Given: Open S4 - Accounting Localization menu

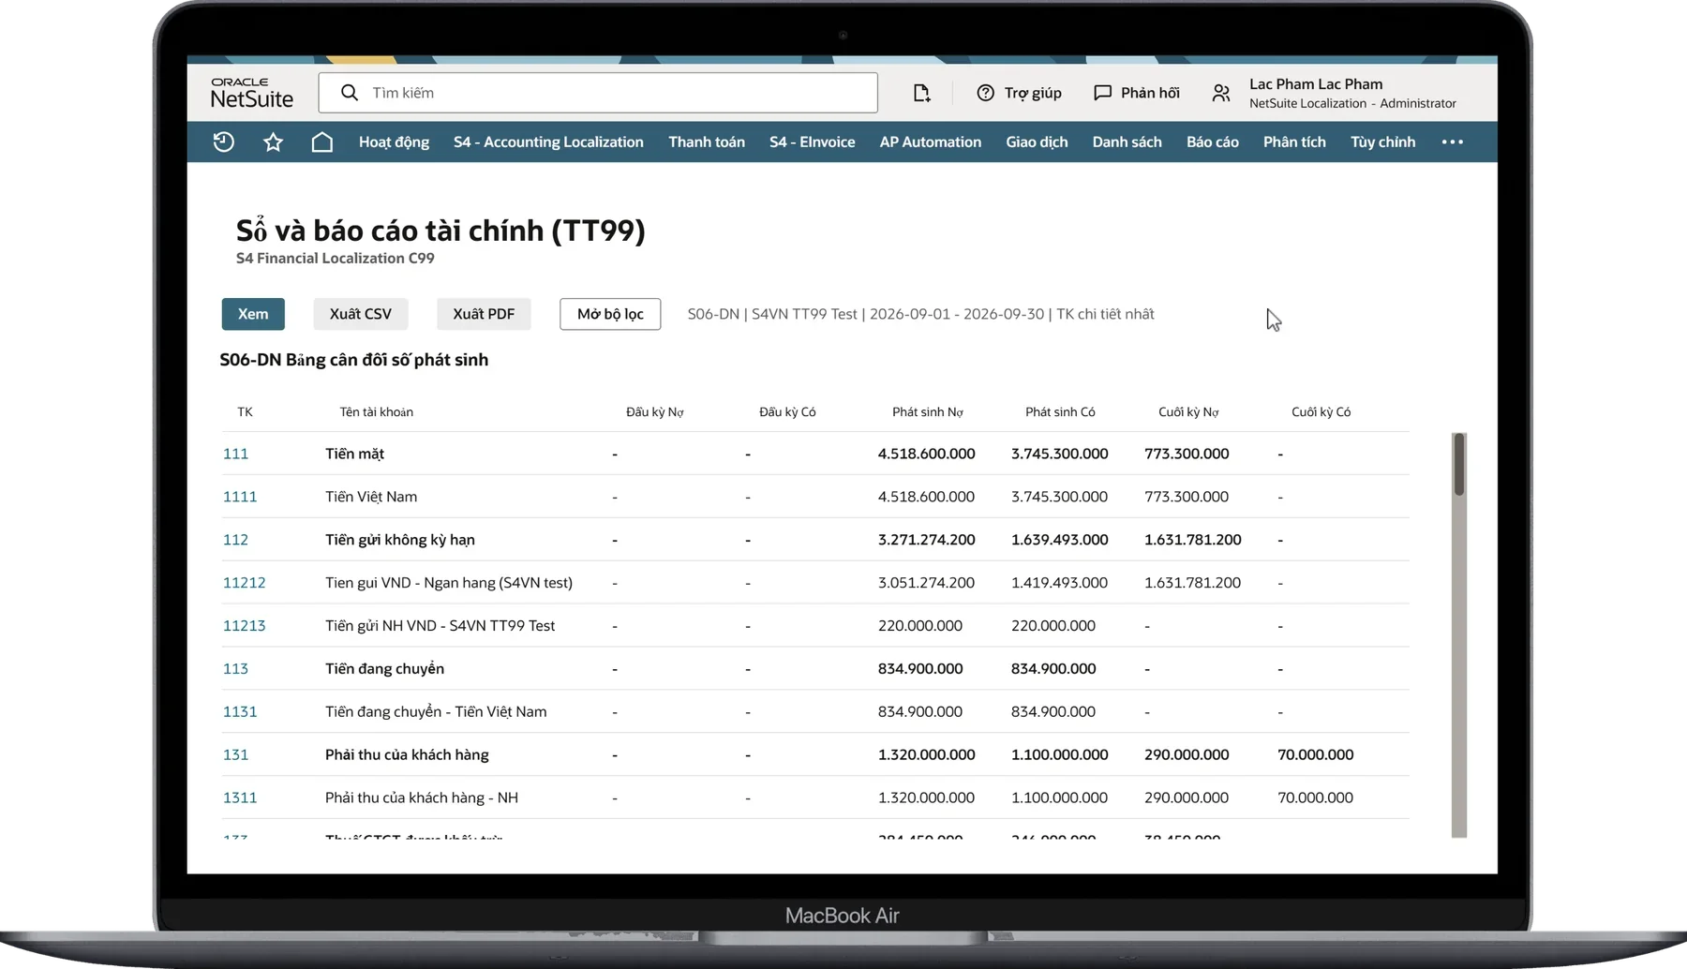Looking at the screenshot, I should point(548,142).
